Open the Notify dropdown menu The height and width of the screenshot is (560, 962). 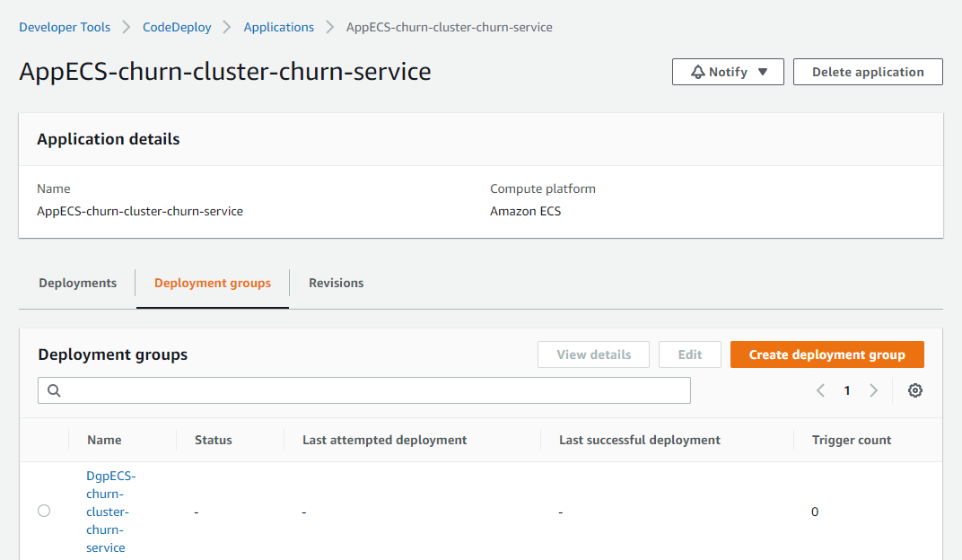pyautogui.click(x=728, y=72)
